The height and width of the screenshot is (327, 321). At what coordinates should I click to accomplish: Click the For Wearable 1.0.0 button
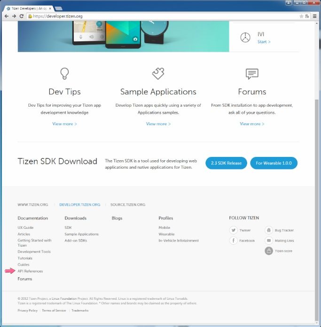(274, 163)
